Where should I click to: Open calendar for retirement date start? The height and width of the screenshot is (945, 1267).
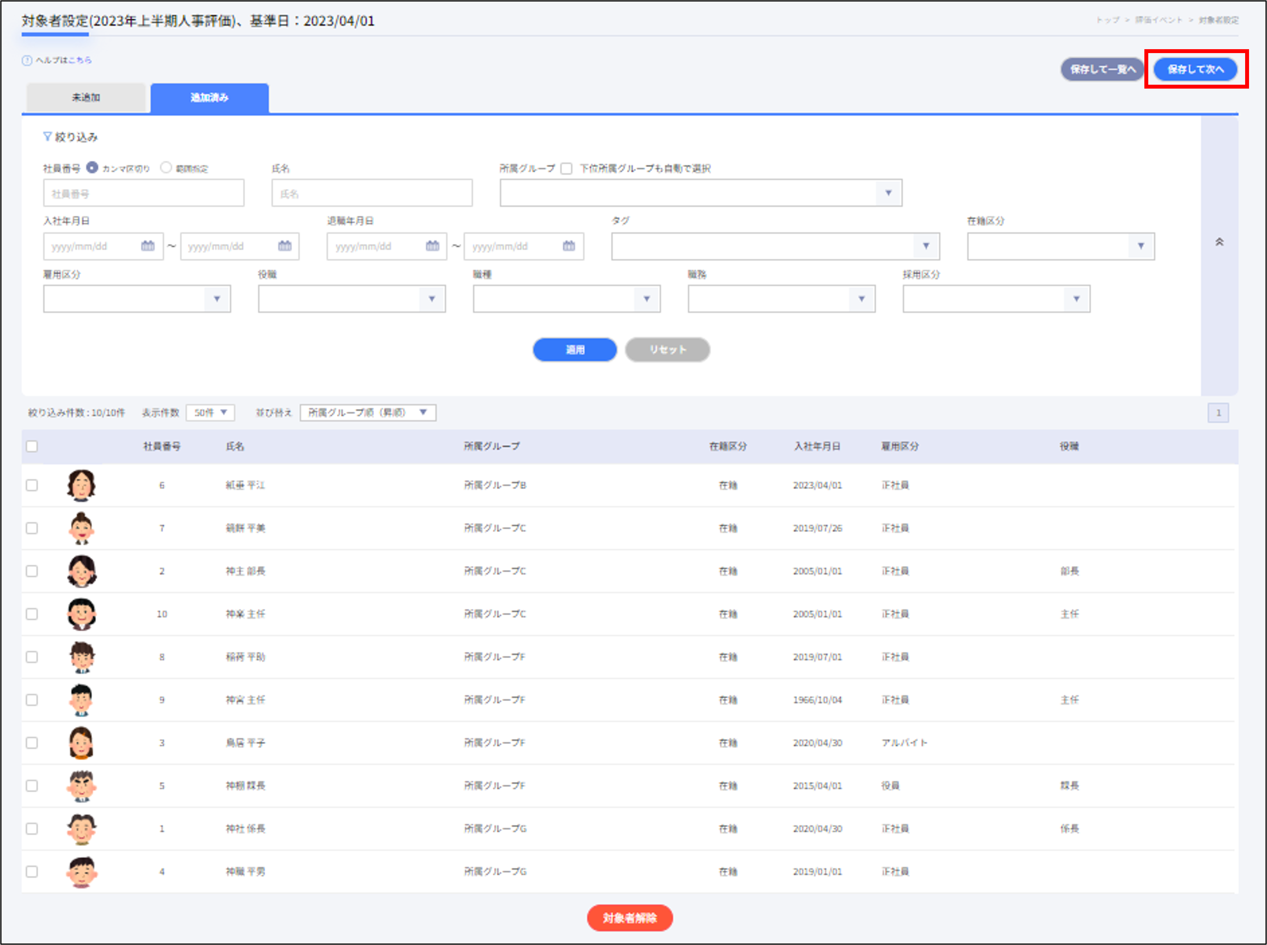point(433,246)
